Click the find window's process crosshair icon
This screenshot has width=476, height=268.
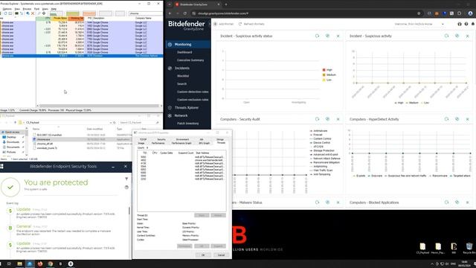tap(44, 13)
